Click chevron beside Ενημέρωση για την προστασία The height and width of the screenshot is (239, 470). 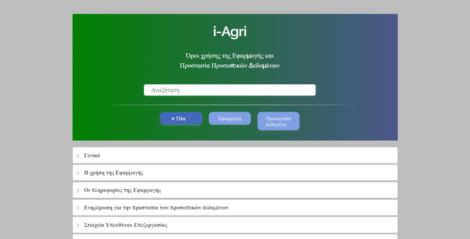(x=78, y=207)
